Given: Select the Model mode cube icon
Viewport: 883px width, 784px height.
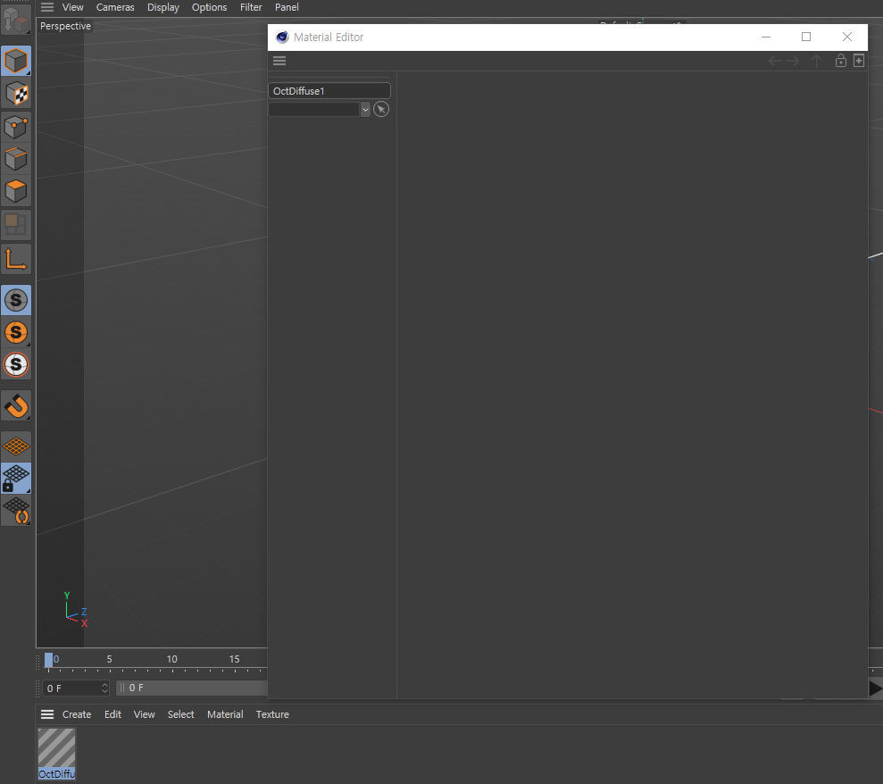Looking at the screenshot, I should 16,61.
